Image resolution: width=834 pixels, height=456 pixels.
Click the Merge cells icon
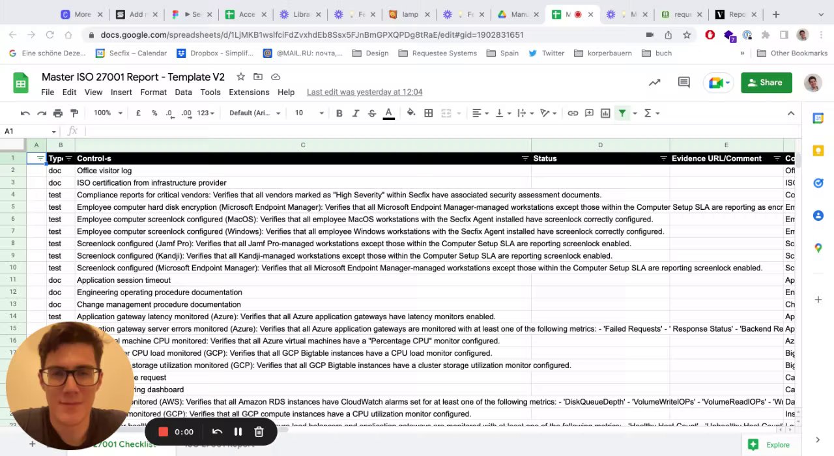click(446, 113)
